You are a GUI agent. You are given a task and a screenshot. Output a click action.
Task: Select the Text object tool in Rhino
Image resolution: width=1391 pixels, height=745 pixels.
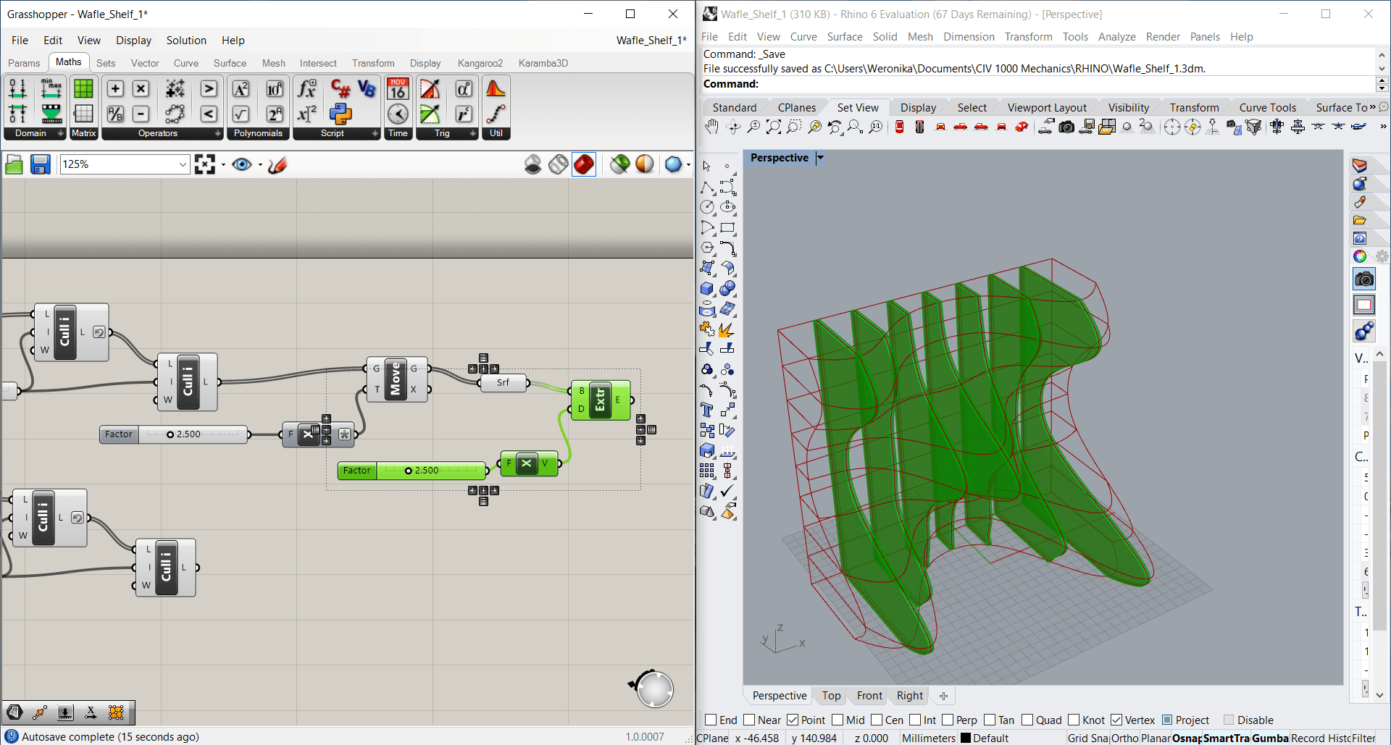(x=707, y=410)
